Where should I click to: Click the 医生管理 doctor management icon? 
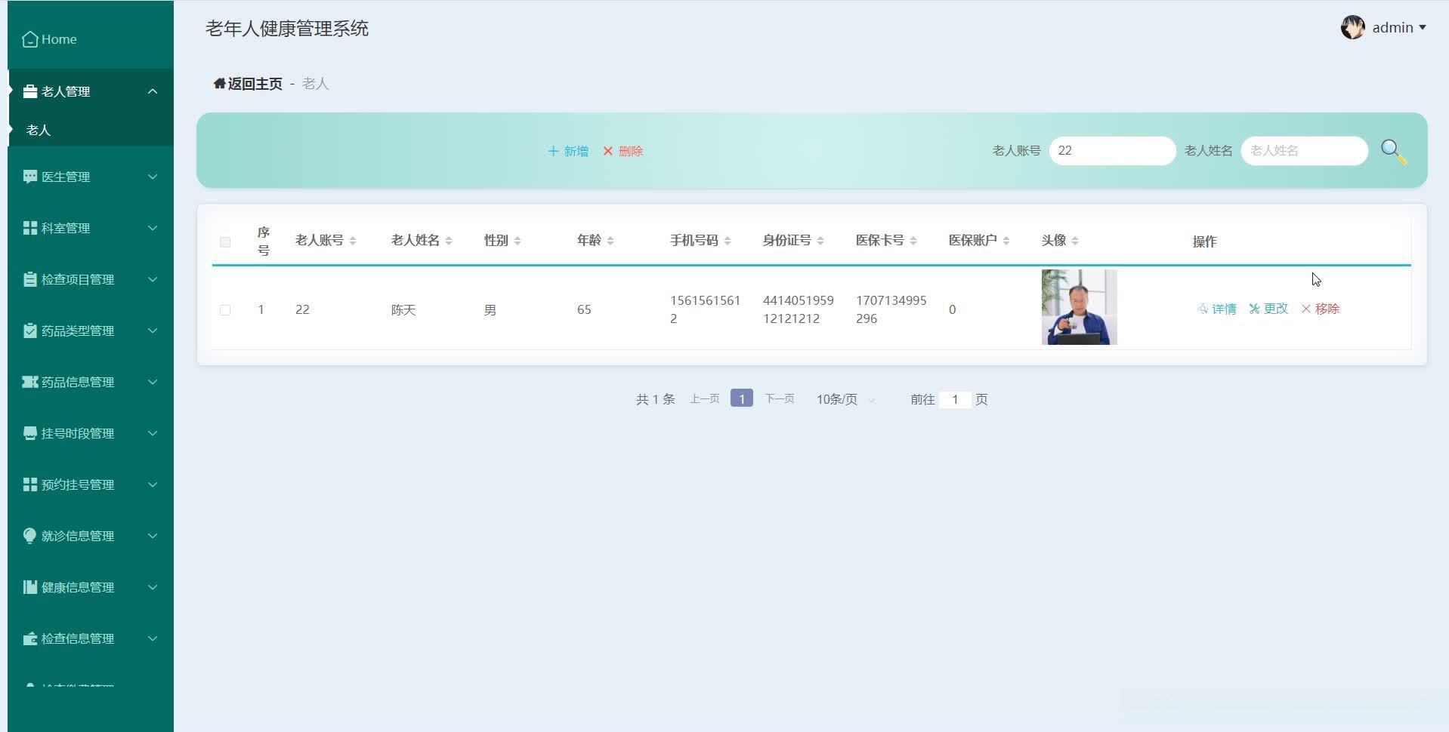[x=29, y=176]
